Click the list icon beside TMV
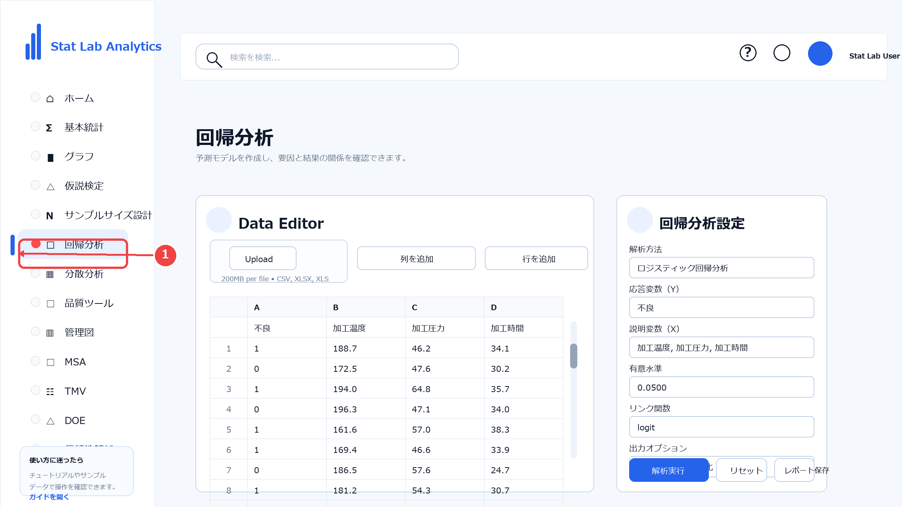 click(x=50, y=391)
